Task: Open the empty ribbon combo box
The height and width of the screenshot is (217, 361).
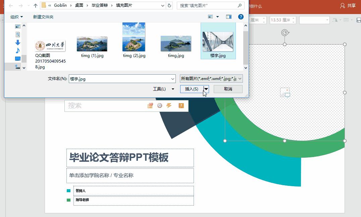Action: [x=314, y=20]
